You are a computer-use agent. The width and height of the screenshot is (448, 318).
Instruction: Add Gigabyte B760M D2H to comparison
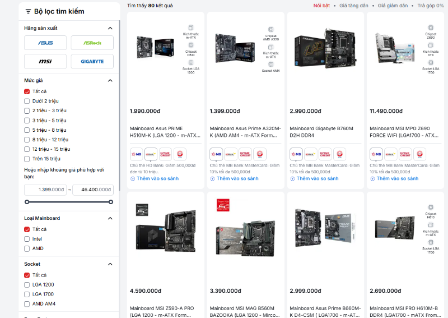point(315,178)
